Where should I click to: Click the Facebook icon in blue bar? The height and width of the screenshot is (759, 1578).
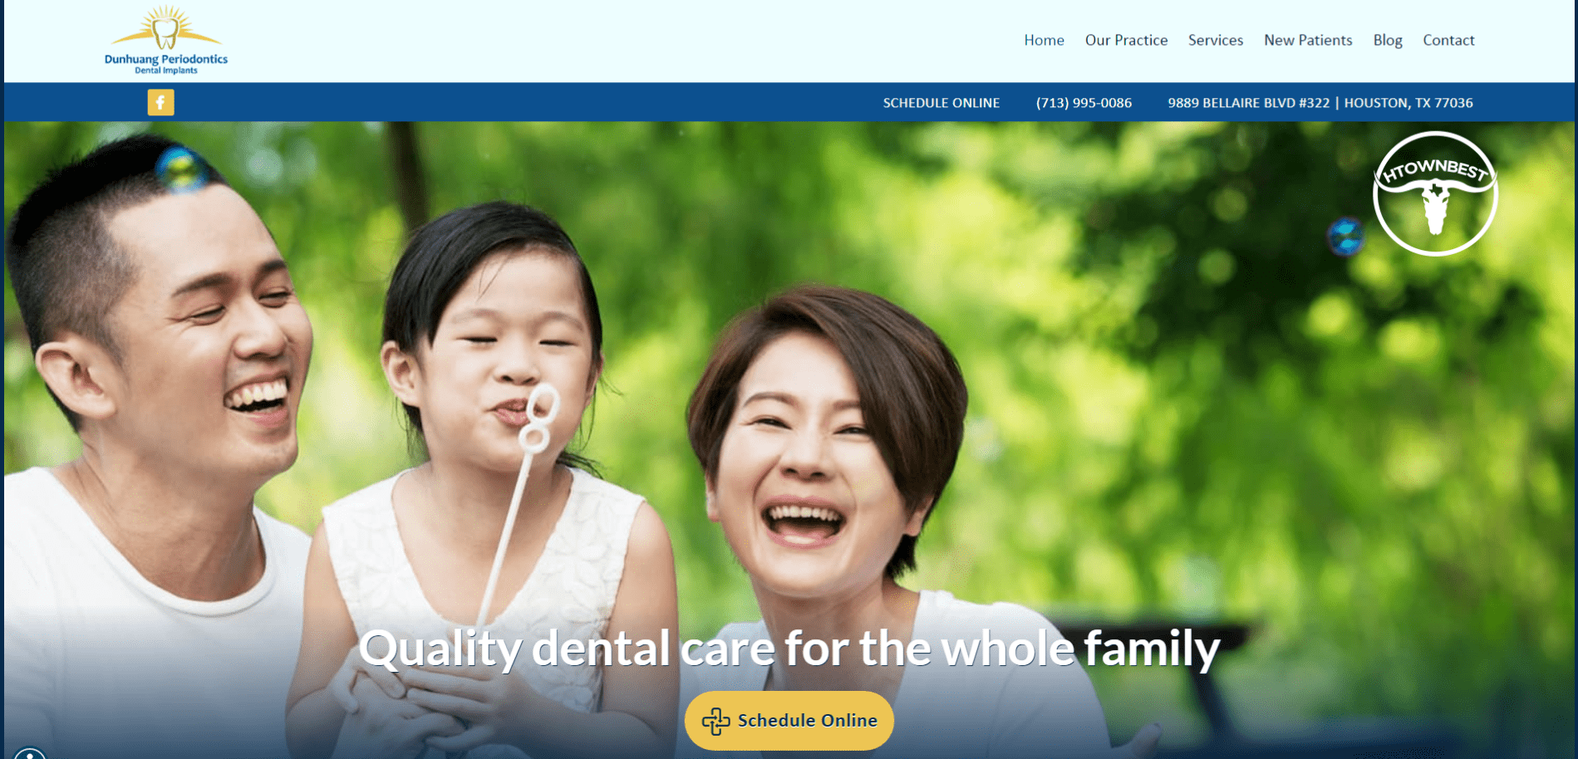point(160,102)
